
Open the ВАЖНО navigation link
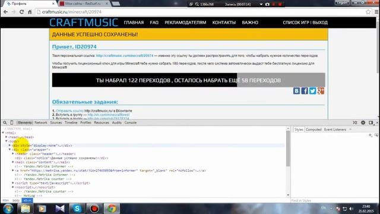pos(250,23)
